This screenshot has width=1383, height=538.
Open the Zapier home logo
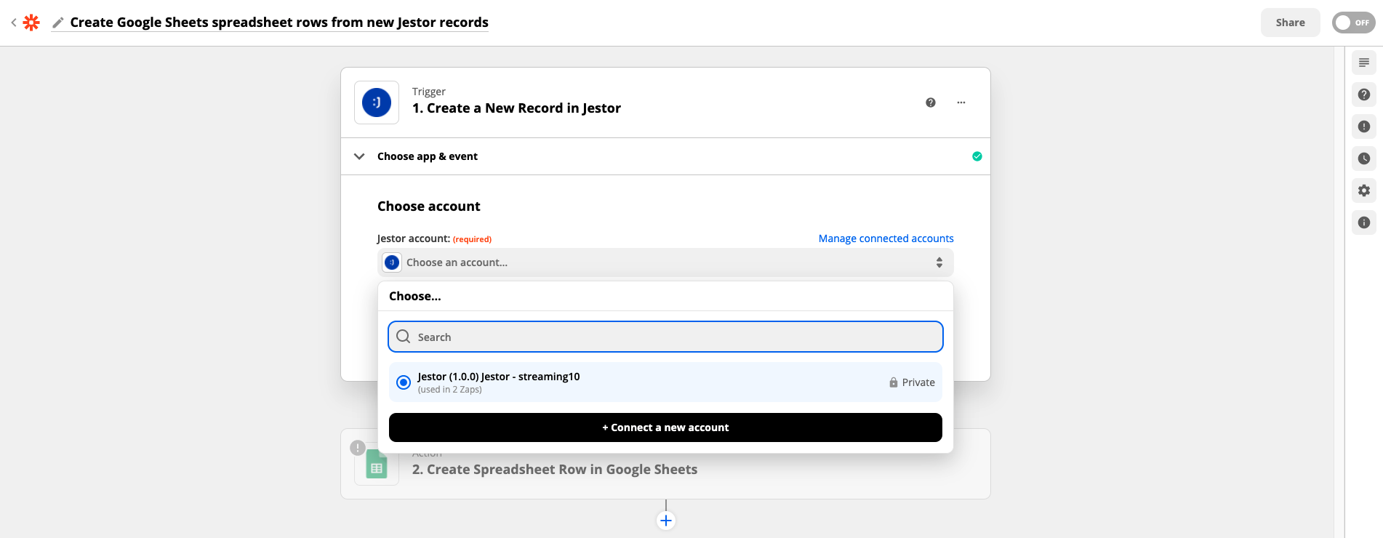pos(31,23)
